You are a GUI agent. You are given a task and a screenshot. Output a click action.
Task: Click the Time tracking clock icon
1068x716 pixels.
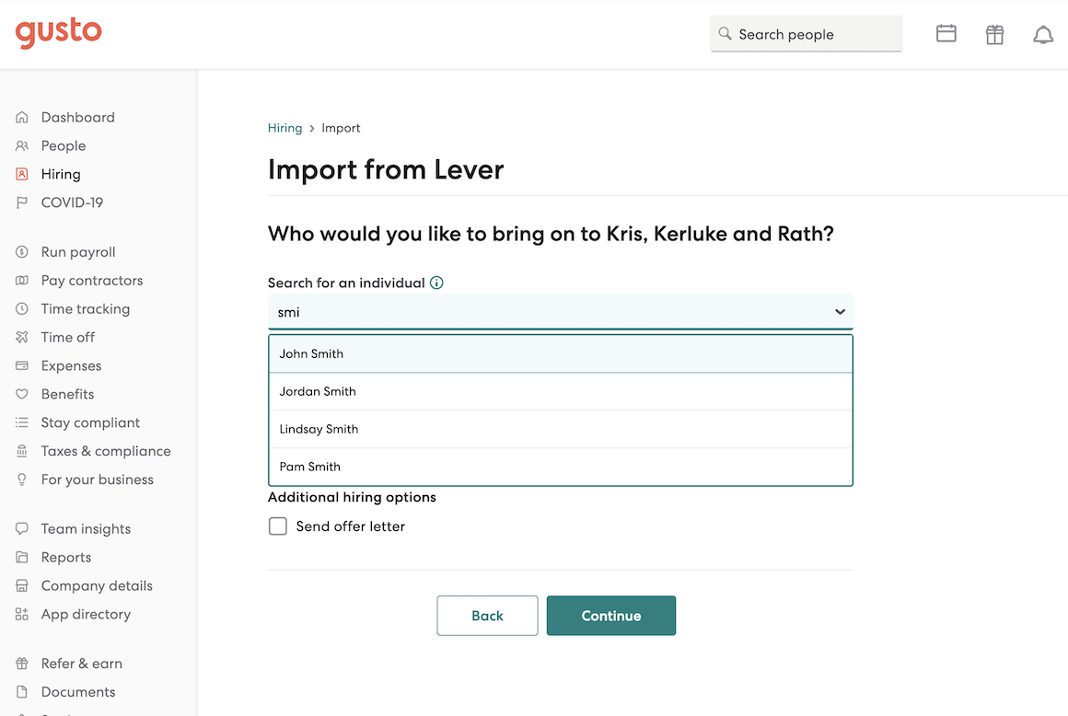(22, 309)
